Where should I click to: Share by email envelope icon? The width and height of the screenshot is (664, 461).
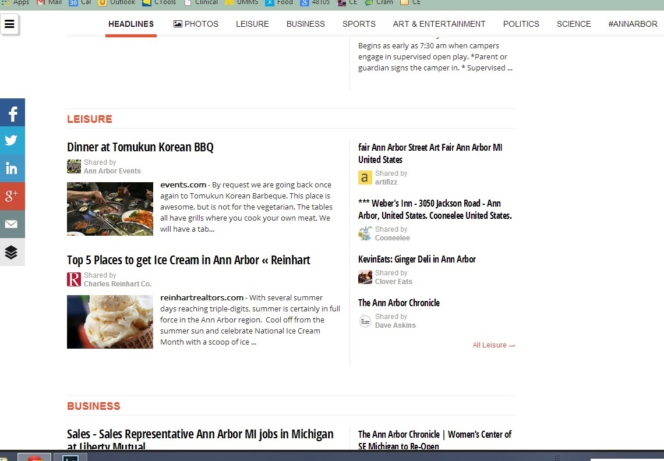12,224
